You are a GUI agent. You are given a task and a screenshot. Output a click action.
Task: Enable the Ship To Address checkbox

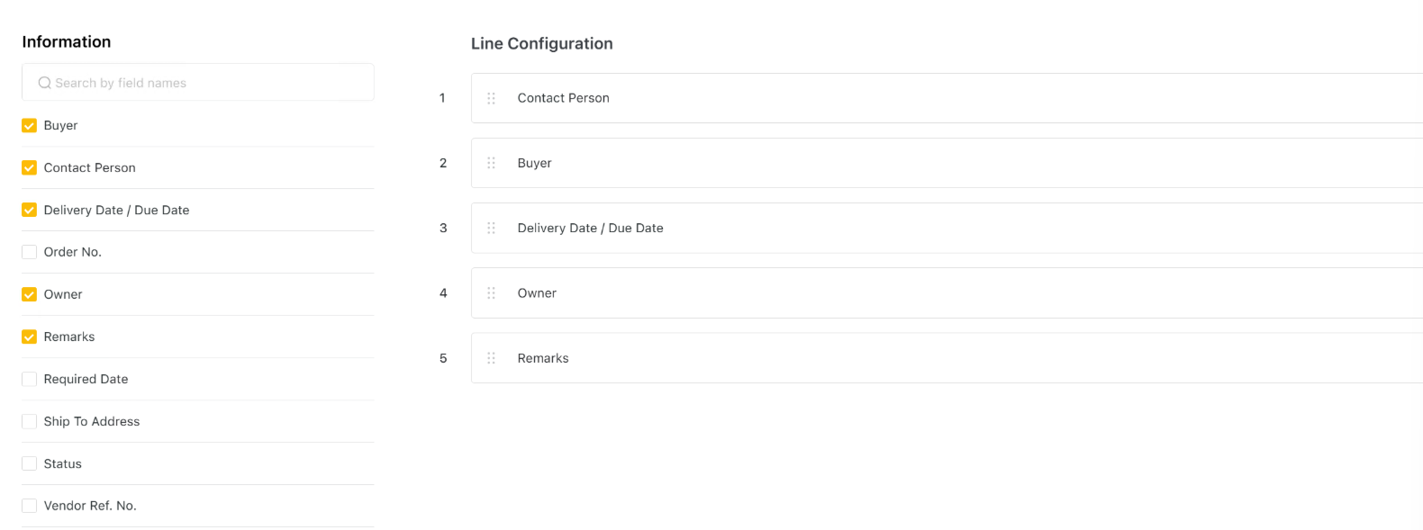click(30, 422)
